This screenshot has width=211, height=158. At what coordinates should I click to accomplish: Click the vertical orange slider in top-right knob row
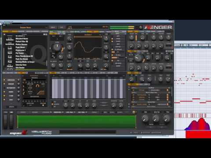pyautogui.click(x=136, y=38)
